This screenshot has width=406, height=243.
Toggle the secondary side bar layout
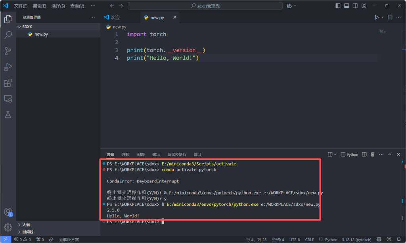pyautogui.click(x=355, y=6)
